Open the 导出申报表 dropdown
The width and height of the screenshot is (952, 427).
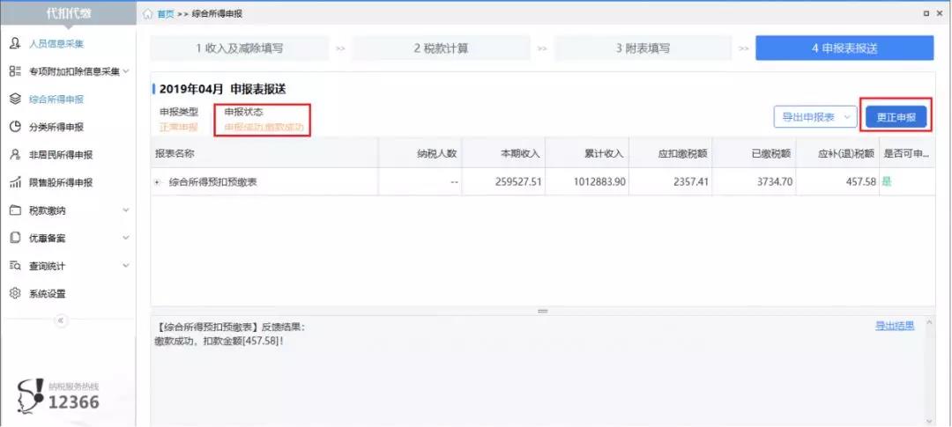[x=814, y=117]
